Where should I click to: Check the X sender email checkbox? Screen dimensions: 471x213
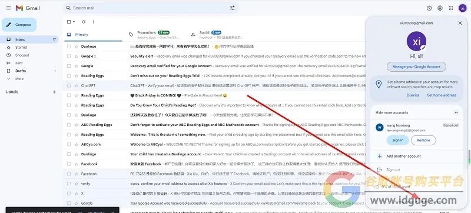tap(69, 194)
